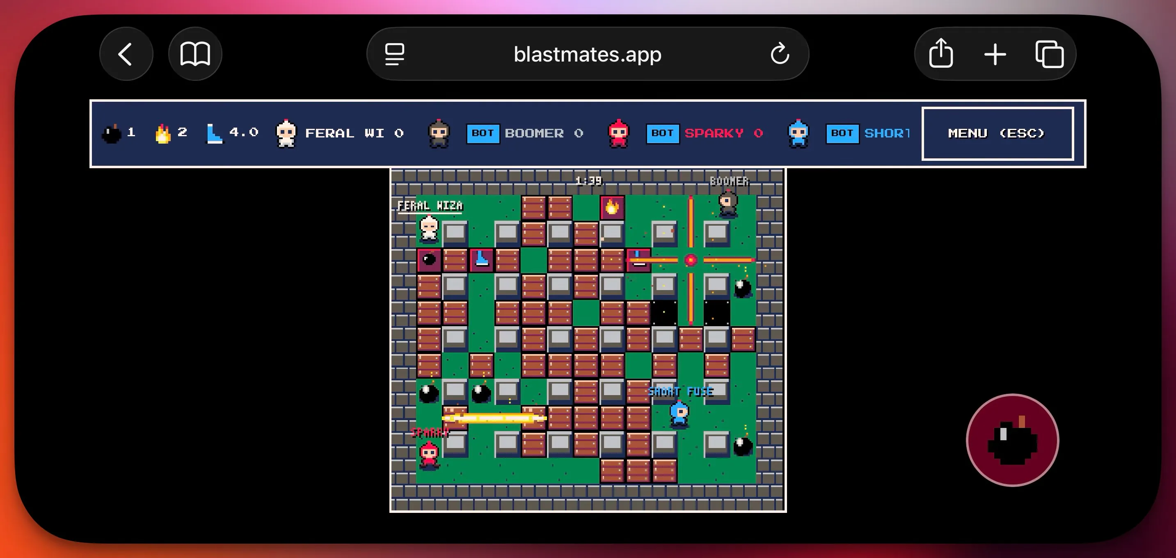This screenshot has height=558, width=1176.
Task: Tap the Safari back arrow button
Action: [x=126, y=54]
